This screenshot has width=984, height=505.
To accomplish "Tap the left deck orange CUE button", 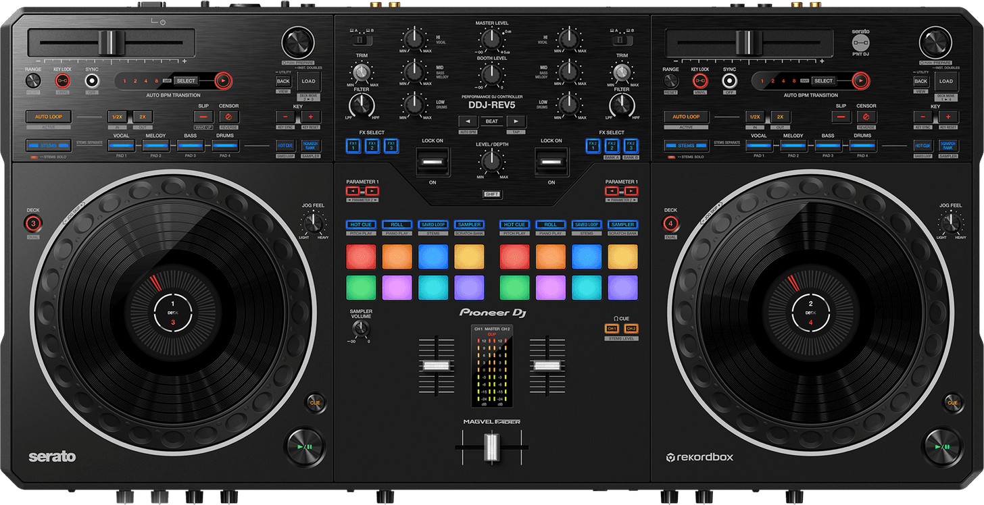I will point(315,402).
